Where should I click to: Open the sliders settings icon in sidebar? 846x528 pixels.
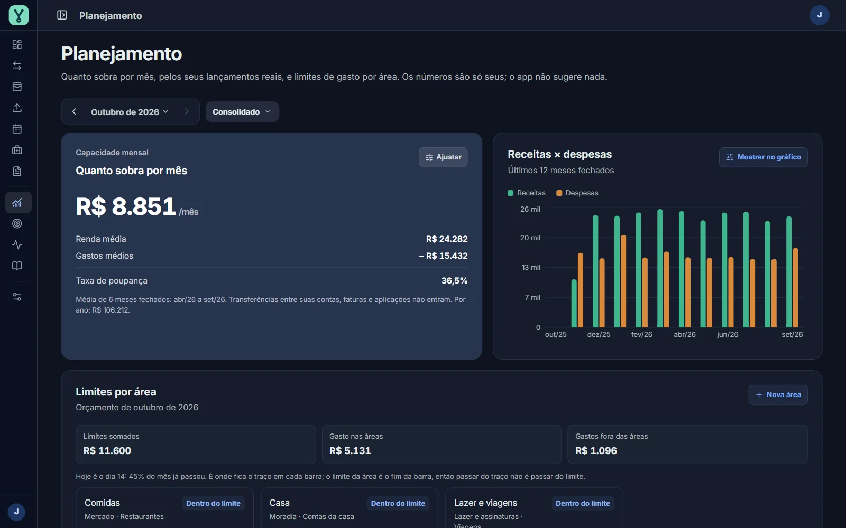[17, 297]
